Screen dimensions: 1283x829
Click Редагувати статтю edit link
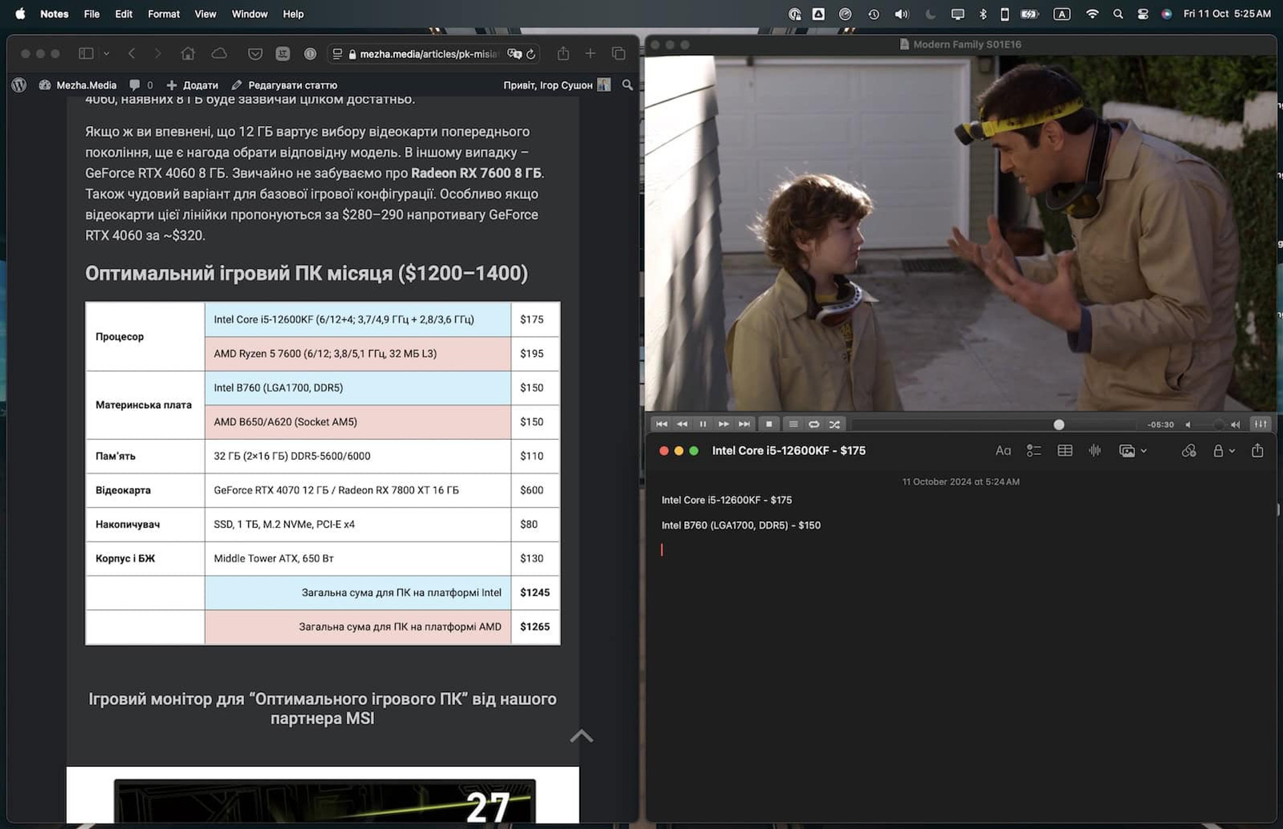(x=285, y=85)
